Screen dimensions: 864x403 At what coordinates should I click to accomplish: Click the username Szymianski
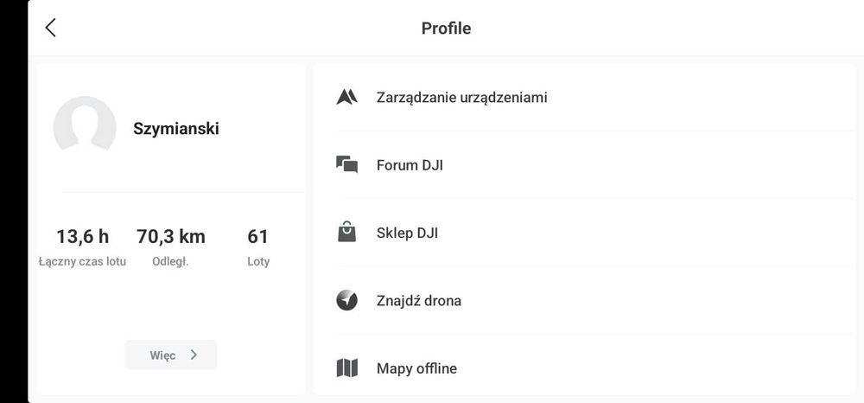(x=175, y=129)
